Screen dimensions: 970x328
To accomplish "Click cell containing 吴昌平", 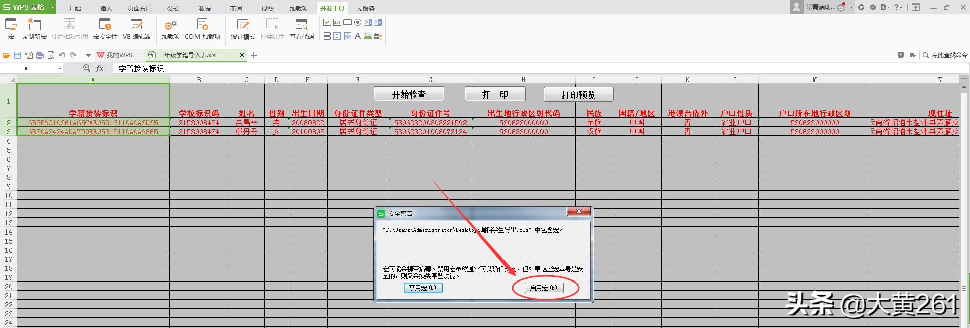I will pyautogui.click(x=246, y=122).
